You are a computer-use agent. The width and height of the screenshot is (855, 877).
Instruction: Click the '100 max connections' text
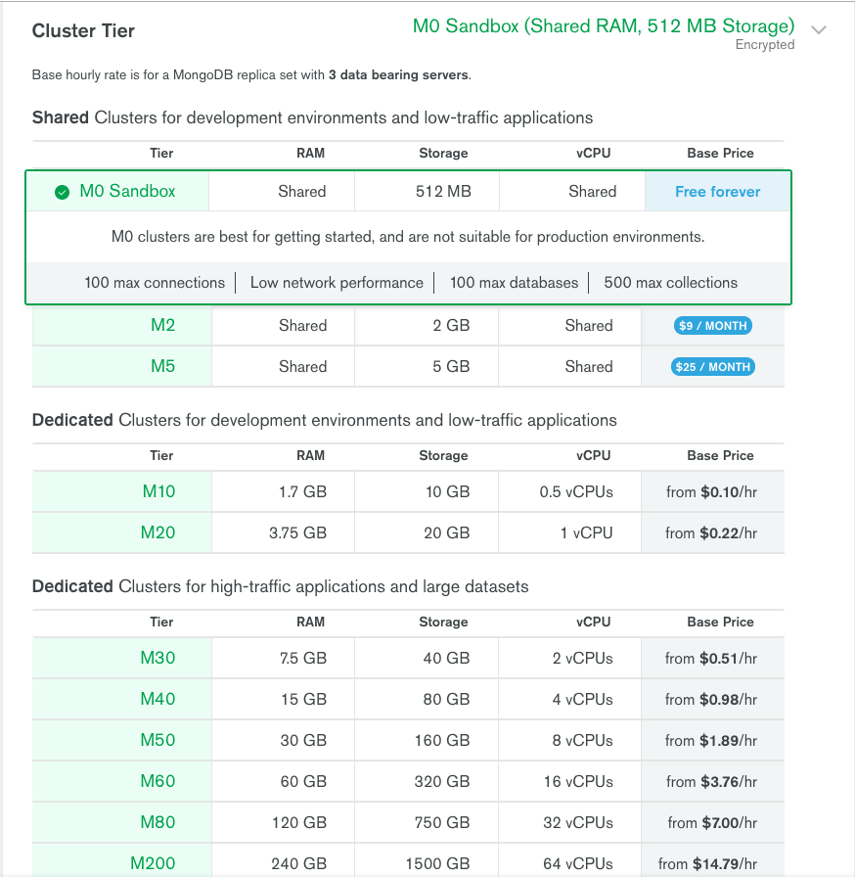pyautogui.click(x=155, y=283)
